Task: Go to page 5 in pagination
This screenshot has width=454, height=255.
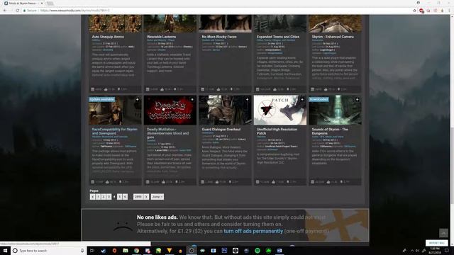Action: [119, 197]
